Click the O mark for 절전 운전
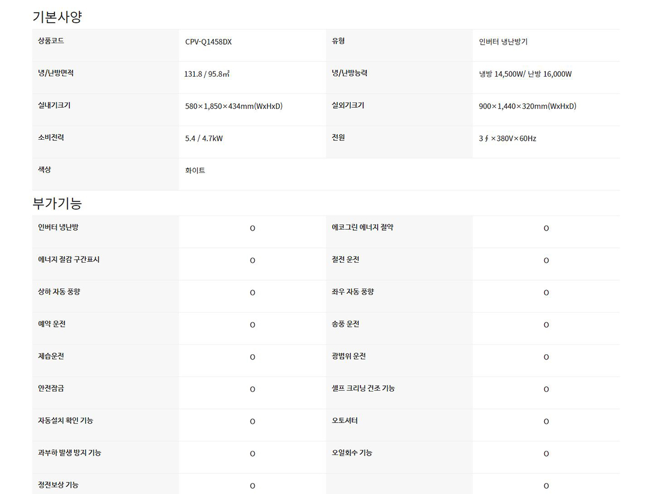 tap(546, 261)
